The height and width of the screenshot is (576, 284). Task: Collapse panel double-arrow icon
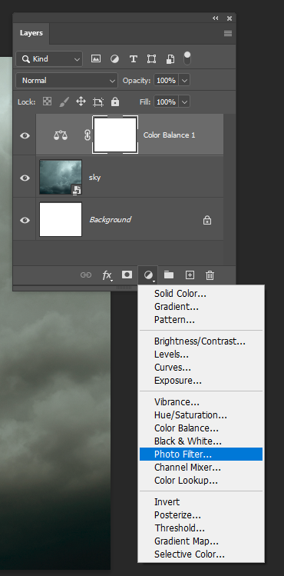coord(216,18)
